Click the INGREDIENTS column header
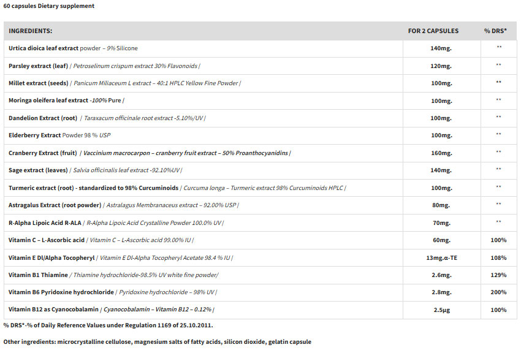 click(30, 31)
